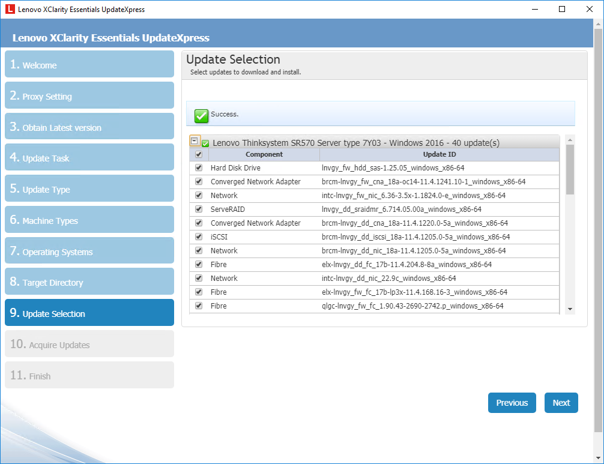Image resolution: width=604 pixels, height=464 pixels.
Task: Click the update list scroll down arrow
Action: pos(570,309)
